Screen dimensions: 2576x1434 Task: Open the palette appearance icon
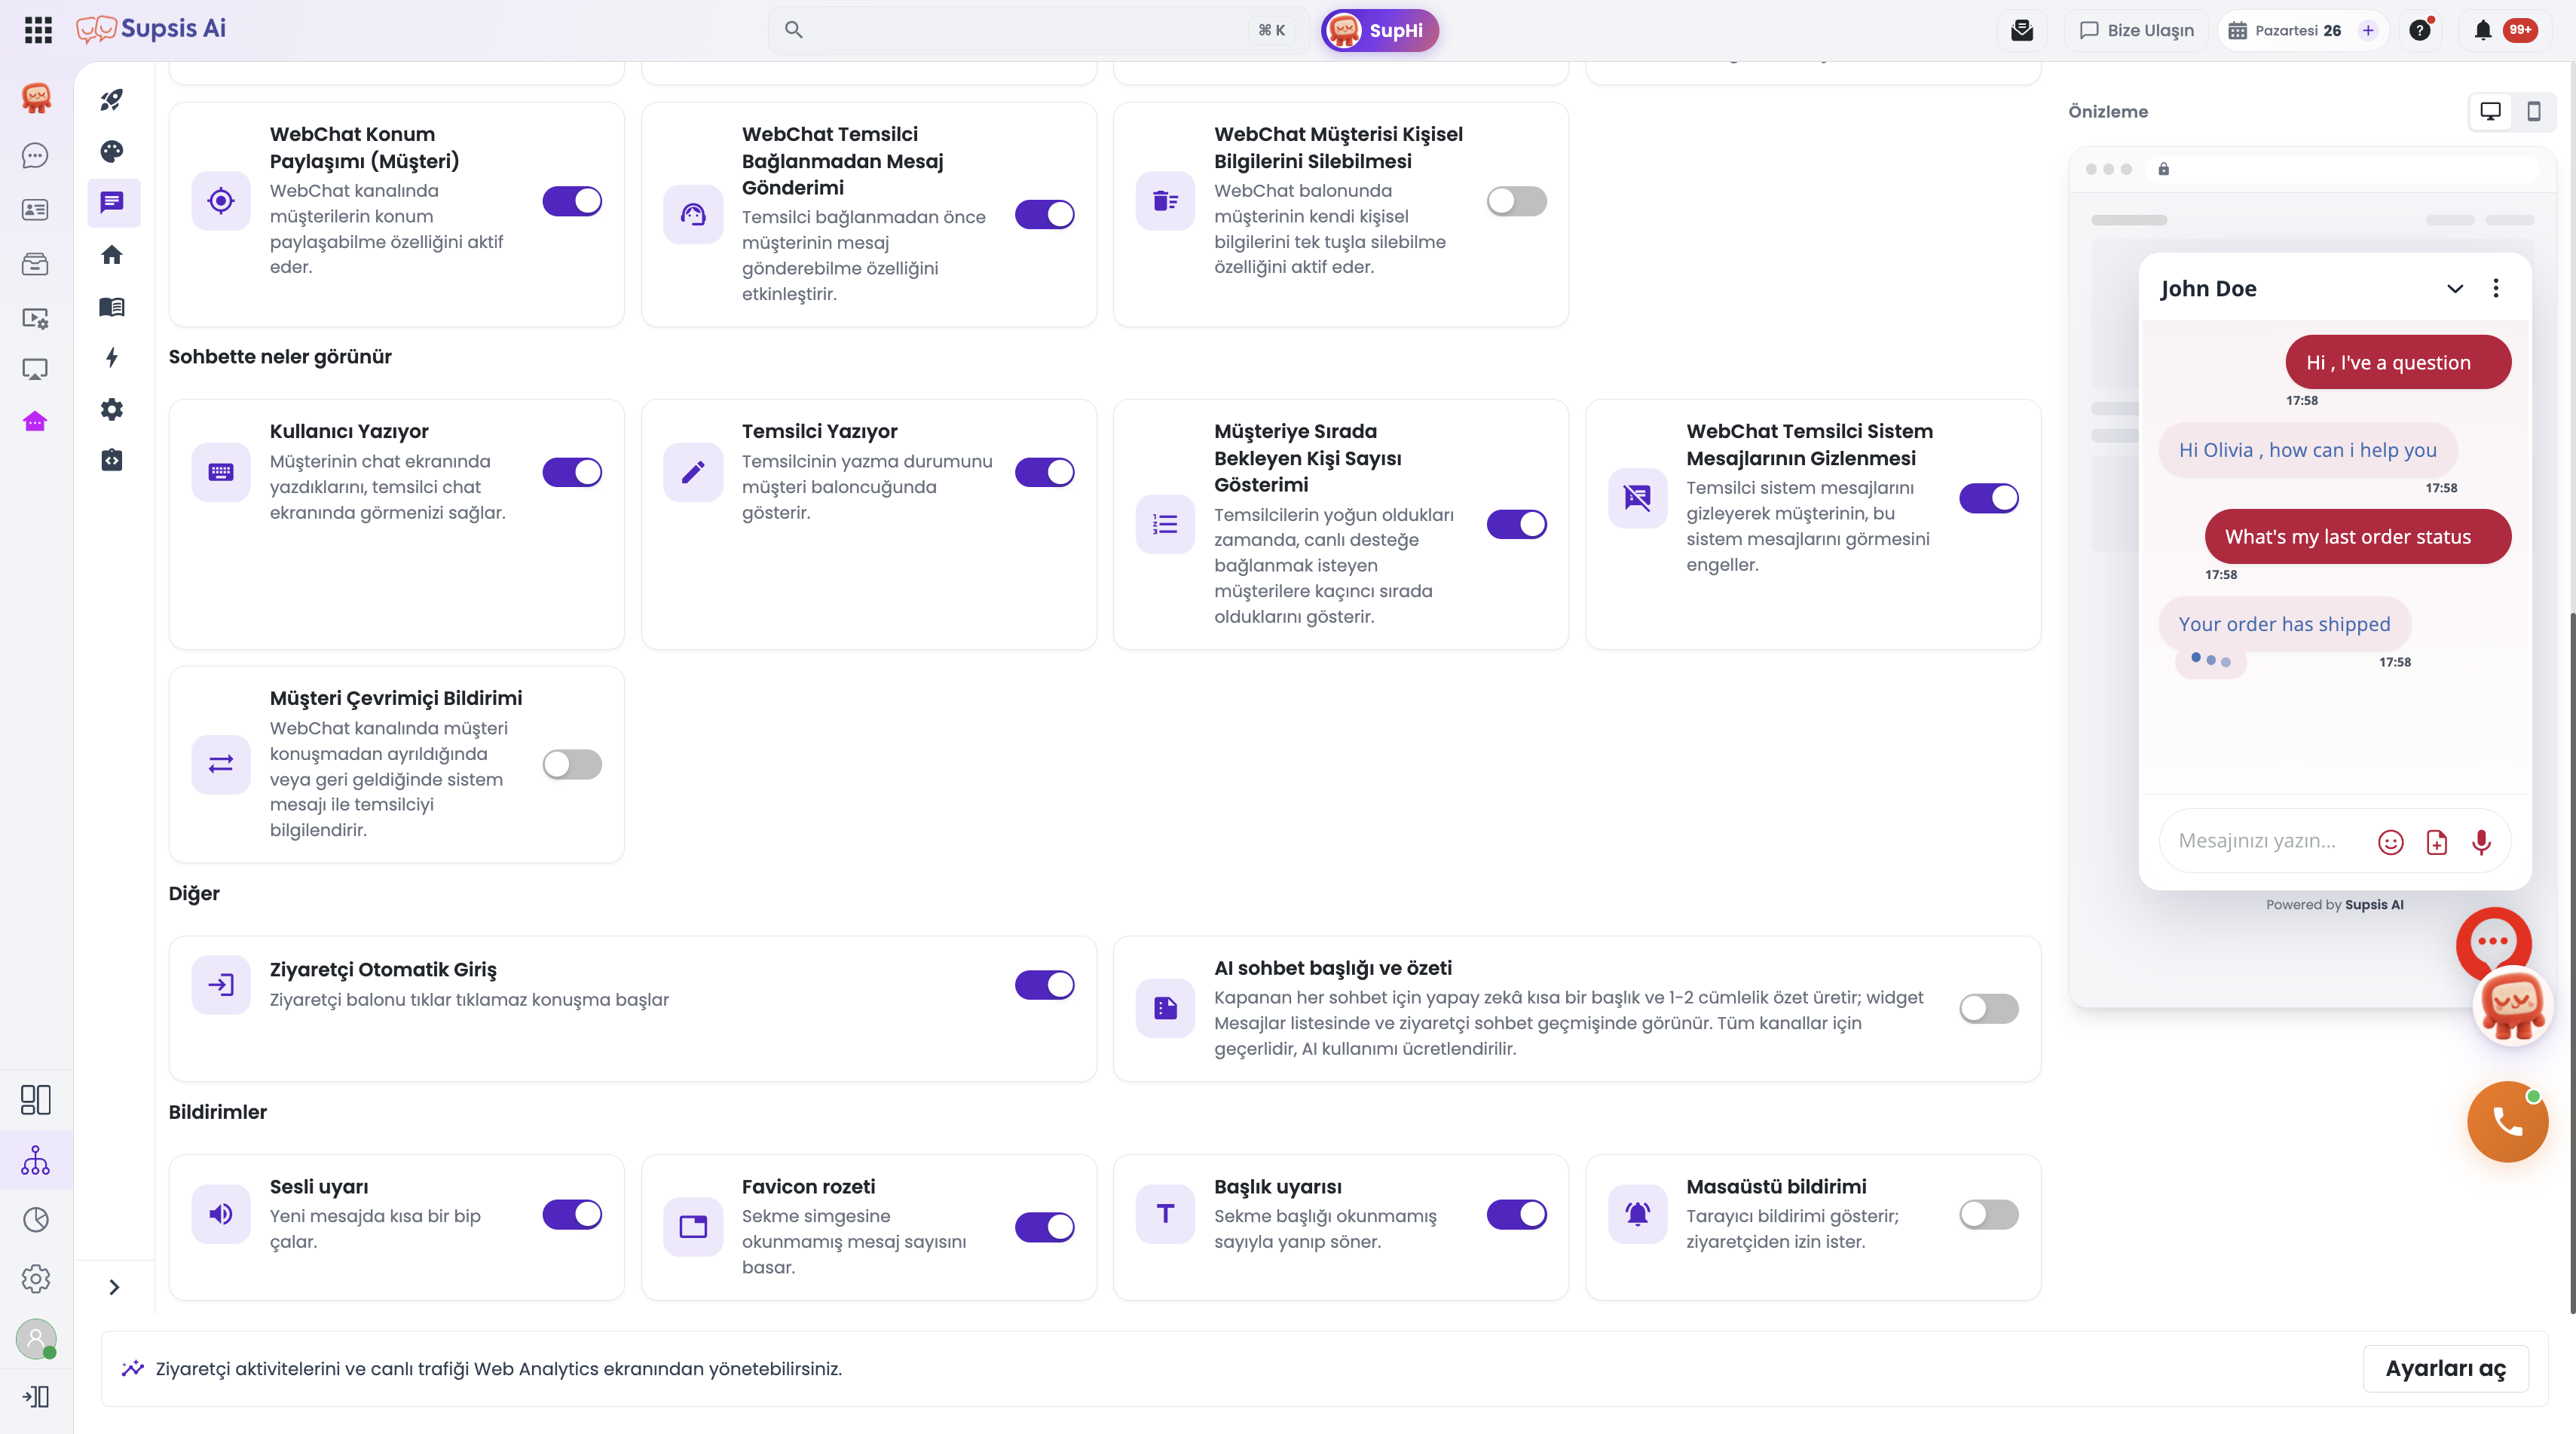pyautogui.click(x=112, y=151)
